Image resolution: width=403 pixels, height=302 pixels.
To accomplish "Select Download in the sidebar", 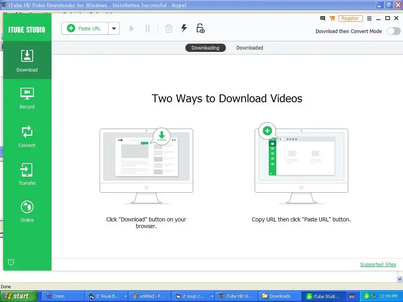I will click(x=27, y=60).
